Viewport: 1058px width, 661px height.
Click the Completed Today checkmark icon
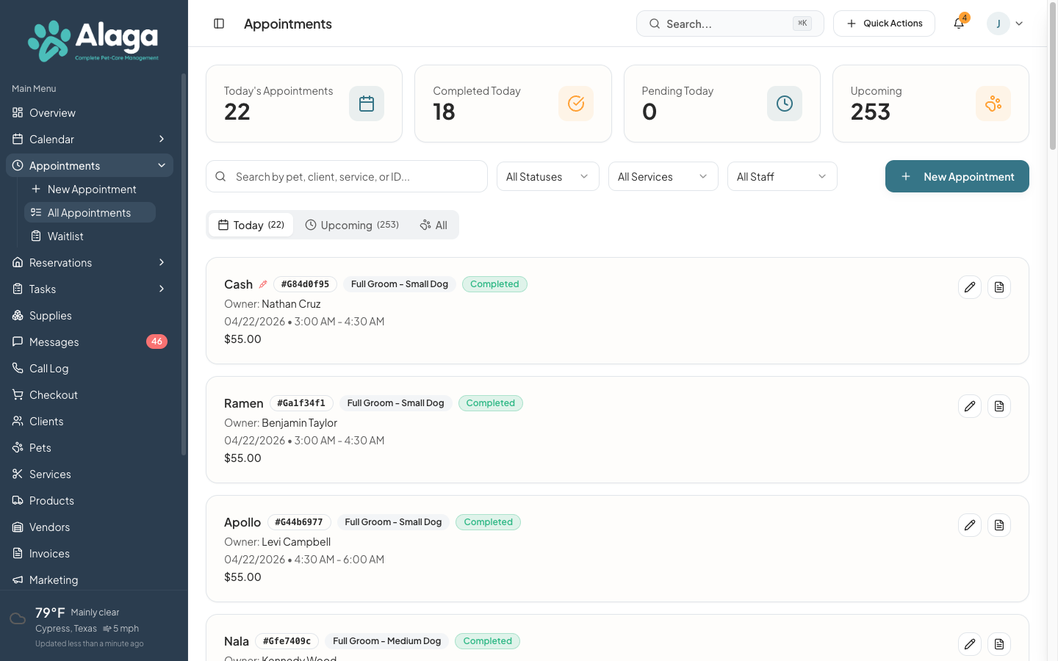(576, 104)
